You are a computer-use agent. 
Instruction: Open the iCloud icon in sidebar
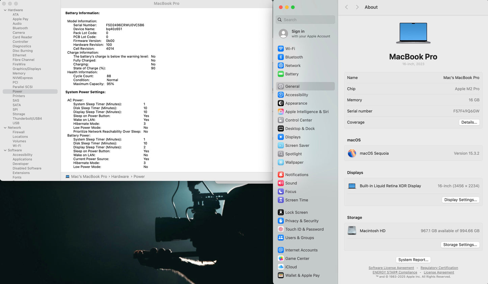click(x=281, y=267)
